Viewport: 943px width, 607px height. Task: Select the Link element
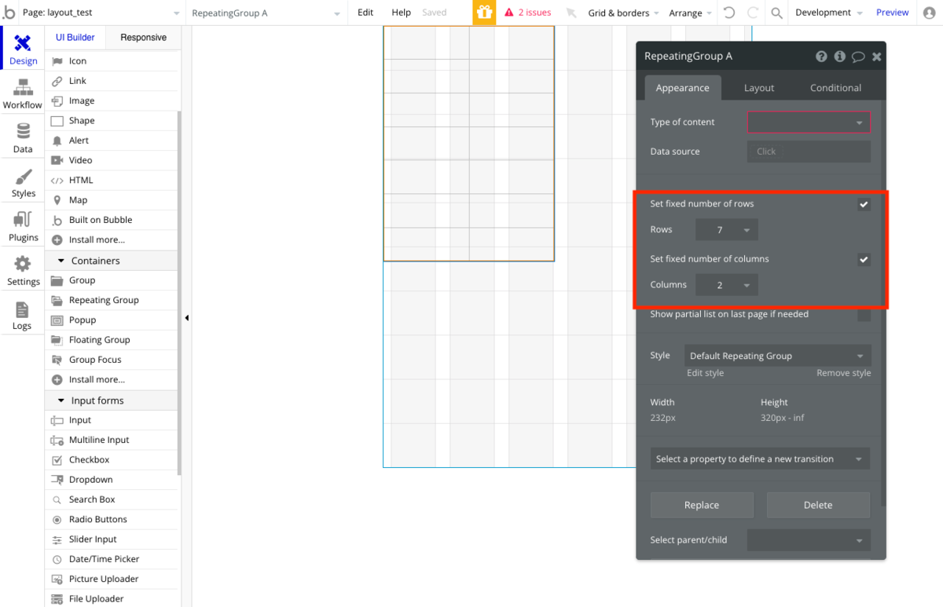tap(112, 81)
